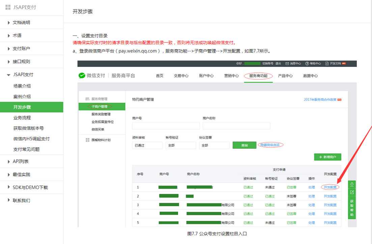Expand the API列表 section

tap(9, 162)
